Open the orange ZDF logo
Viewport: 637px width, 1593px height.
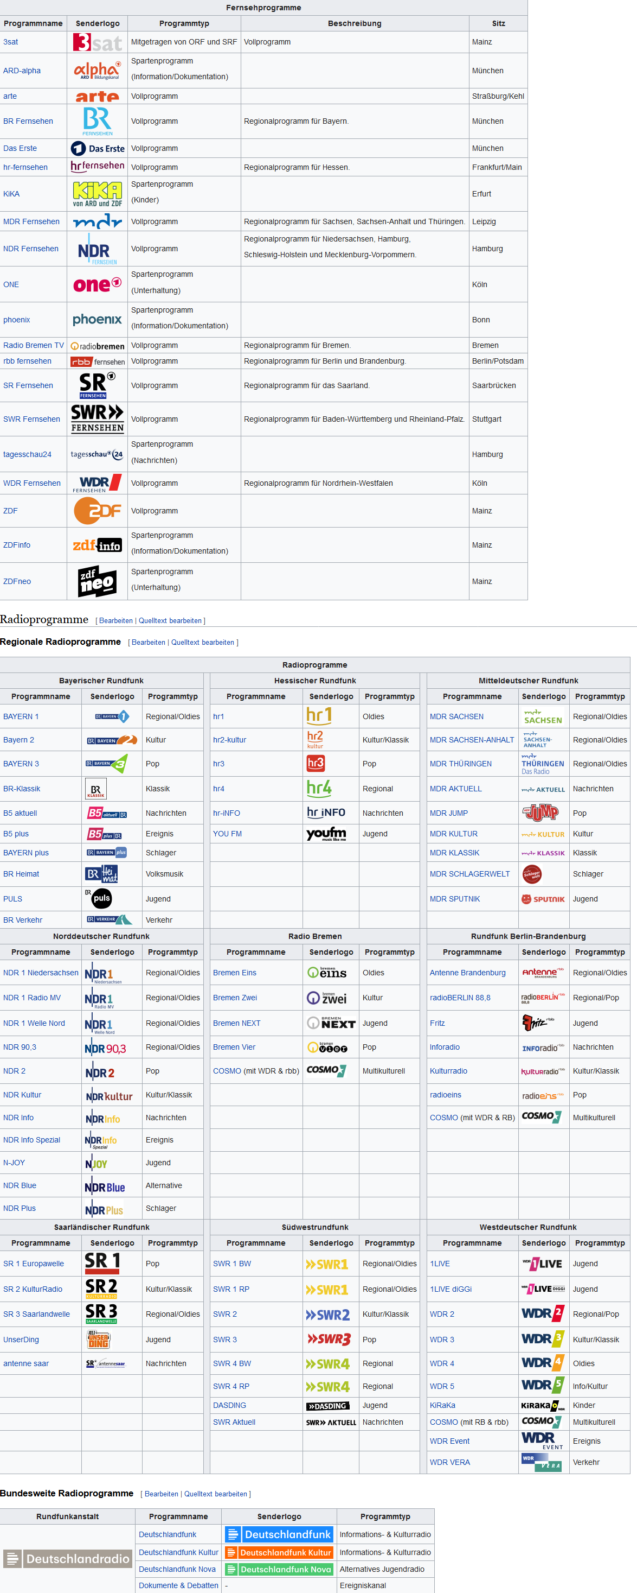pyautogui.click(x=98, y=511)
